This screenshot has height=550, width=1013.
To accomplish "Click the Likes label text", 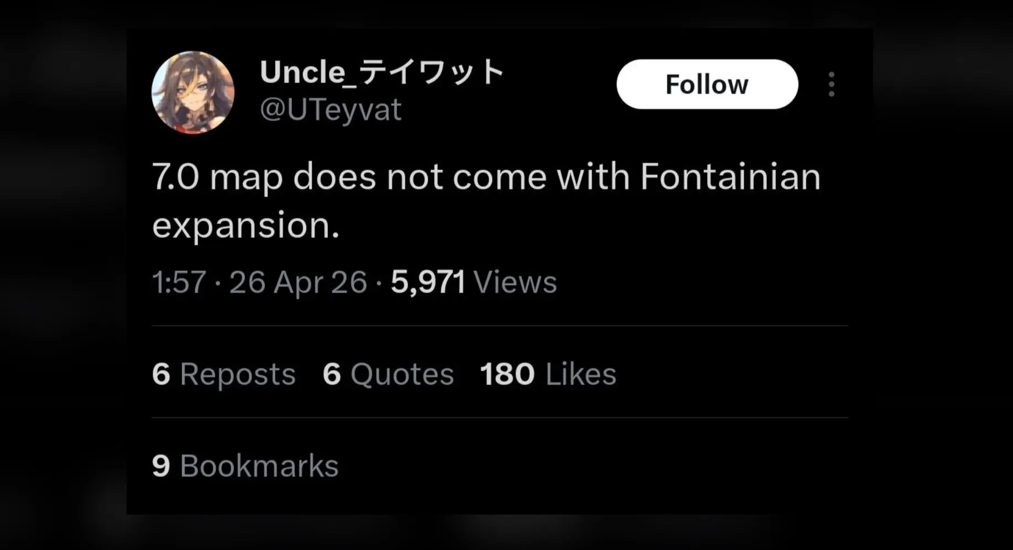I will pos(581,374).
